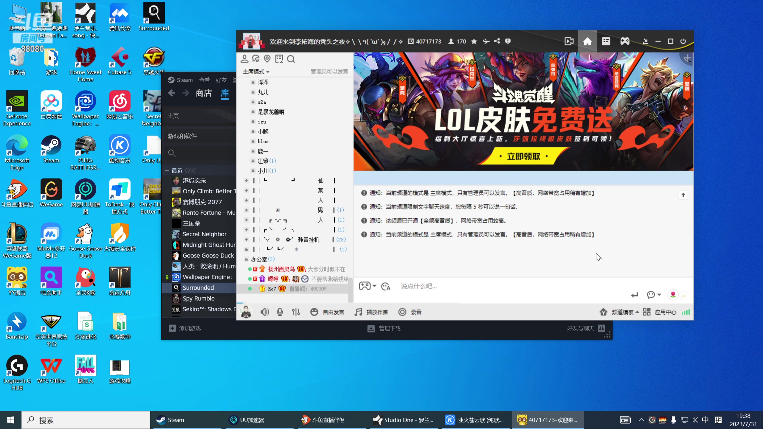
Task: Open 应用中心 at the bottom right
Action: pyautogui.click(x=665, y=312)
